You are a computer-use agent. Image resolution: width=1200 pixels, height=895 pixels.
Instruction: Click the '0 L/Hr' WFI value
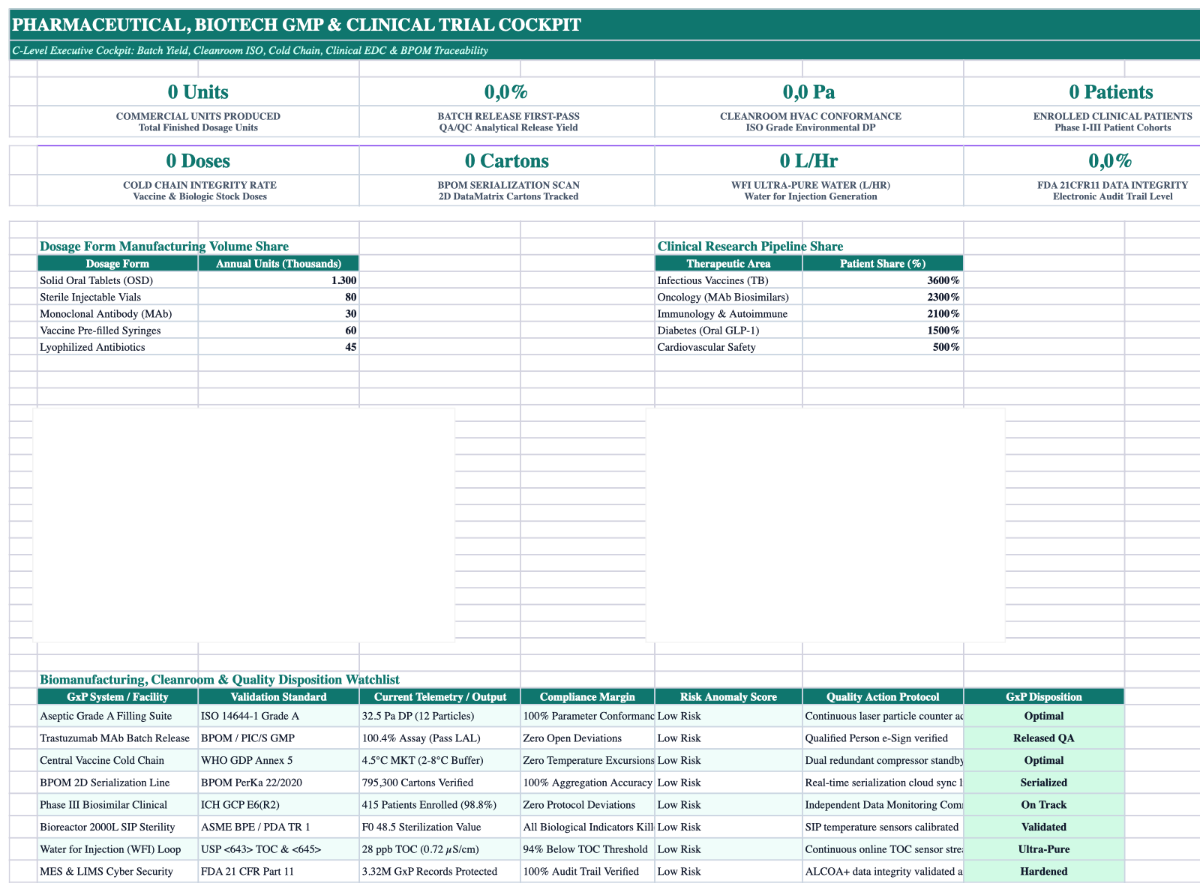click(808, 161)
